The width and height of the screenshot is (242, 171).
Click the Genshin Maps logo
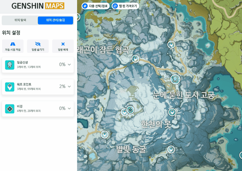point(38,6)
